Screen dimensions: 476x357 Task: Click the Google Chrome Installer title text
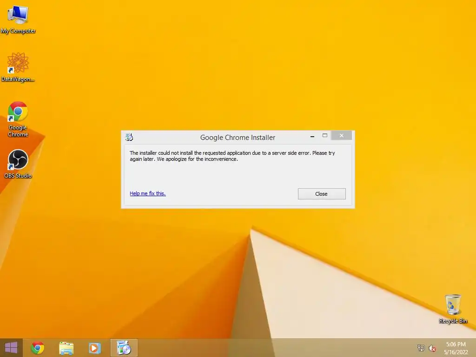point(238,138)
